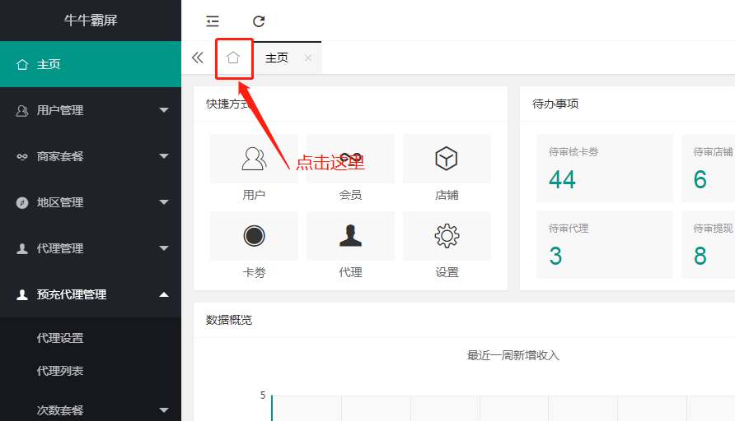Click the infinity icon beside 商家套餐
The image size is (735, 421).
coord(22,156)
